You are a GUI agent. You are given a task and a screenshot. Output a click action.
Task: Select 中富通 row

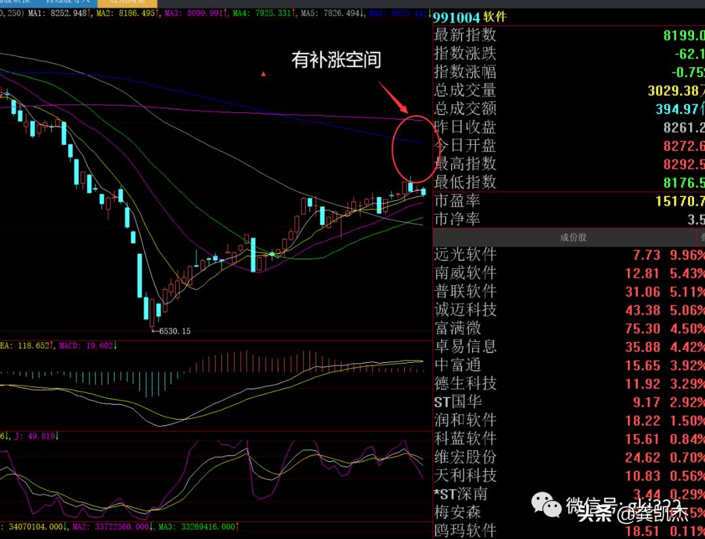[x=569, y=365]
